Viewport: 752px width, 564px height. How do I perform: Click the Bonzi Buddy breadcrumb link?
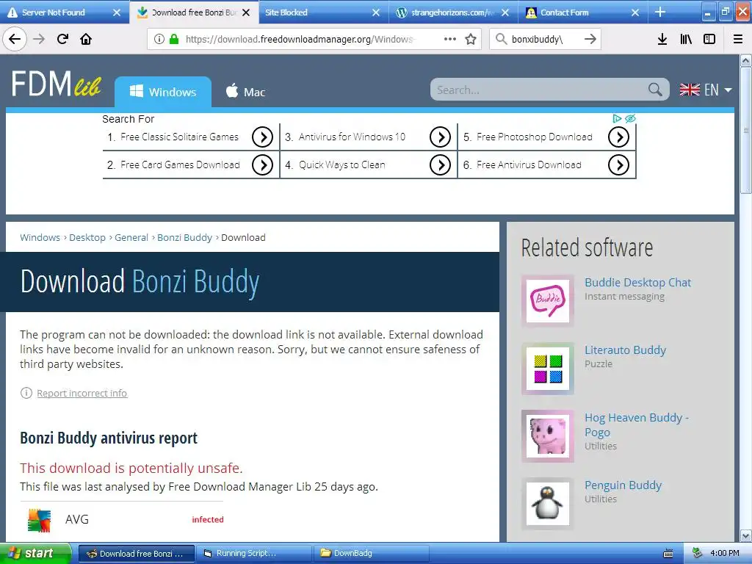click(184, 237)
